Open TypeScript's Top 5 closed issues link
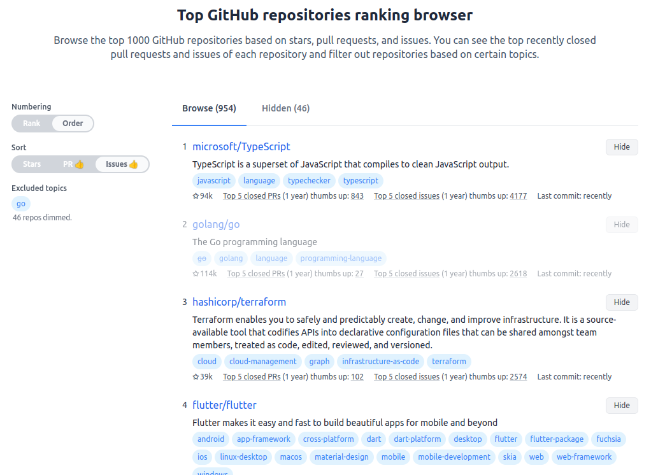 (406, 196)
